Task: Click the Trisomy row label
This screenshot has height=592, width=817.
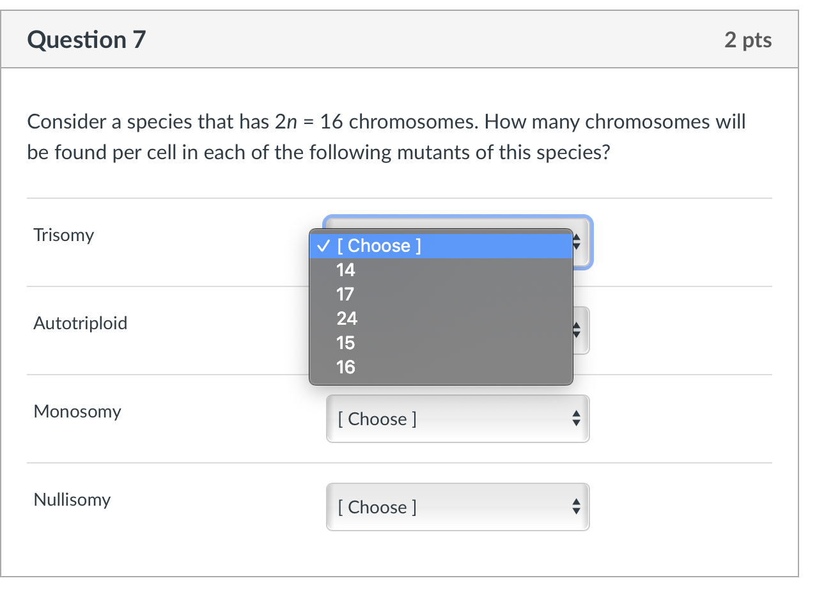Action: (63, 235)
